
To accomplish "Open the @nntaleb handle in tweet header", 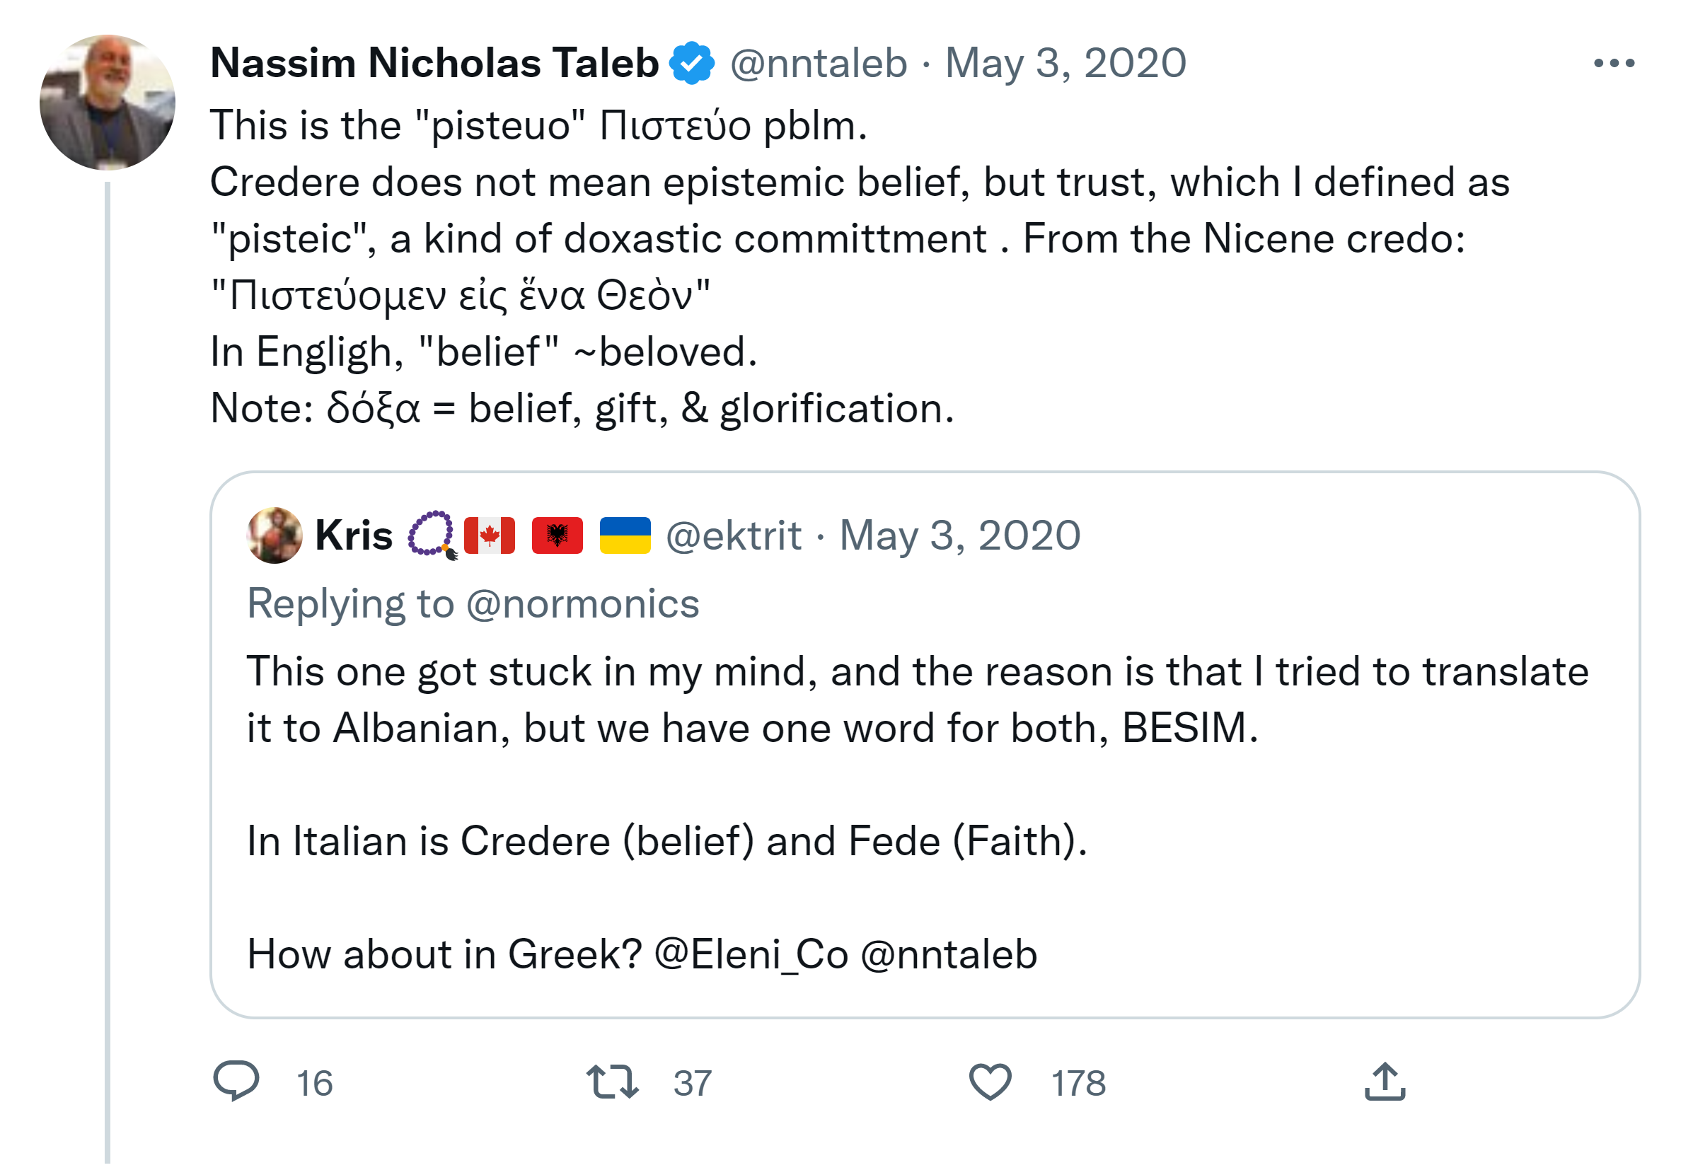I will click(818, 63).
